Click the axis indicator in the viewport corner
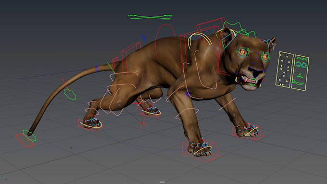This screenshot has width=327, height=184. (5, 178)
